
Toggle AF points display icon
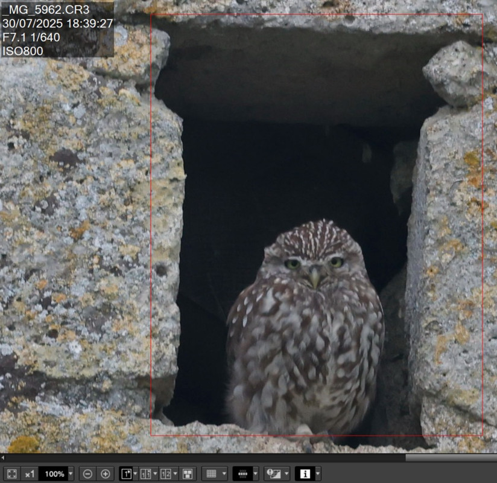click(x=242, y=474)
